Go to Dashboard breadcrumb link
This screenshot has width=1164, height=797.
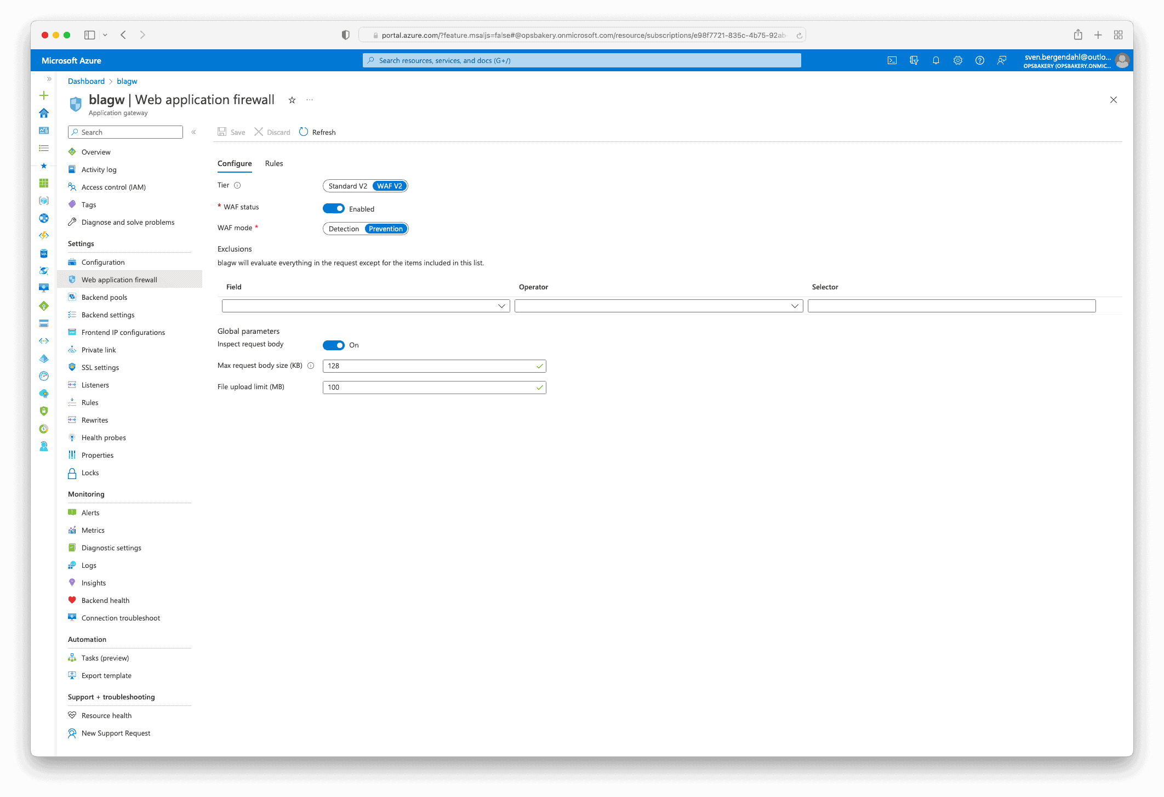tap(86, 81)
